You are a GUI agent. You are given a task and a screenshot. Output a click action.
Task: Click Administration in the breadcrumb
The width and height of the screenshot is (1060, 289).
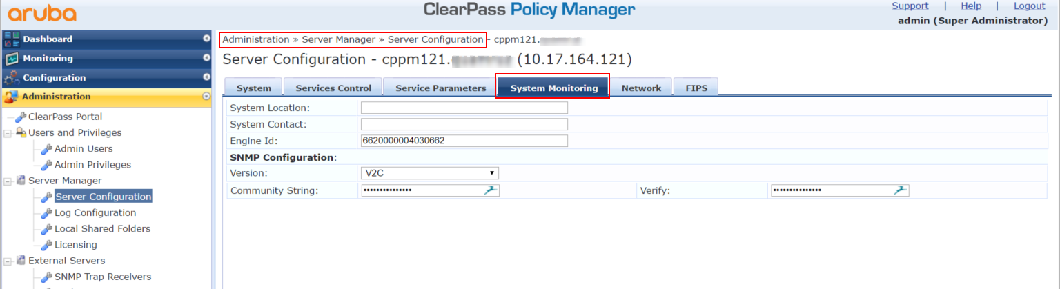click(256, 40)
